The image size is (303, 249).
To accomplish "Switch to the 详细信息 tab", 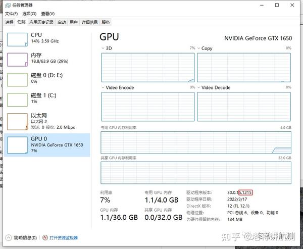I will (90, 22).
